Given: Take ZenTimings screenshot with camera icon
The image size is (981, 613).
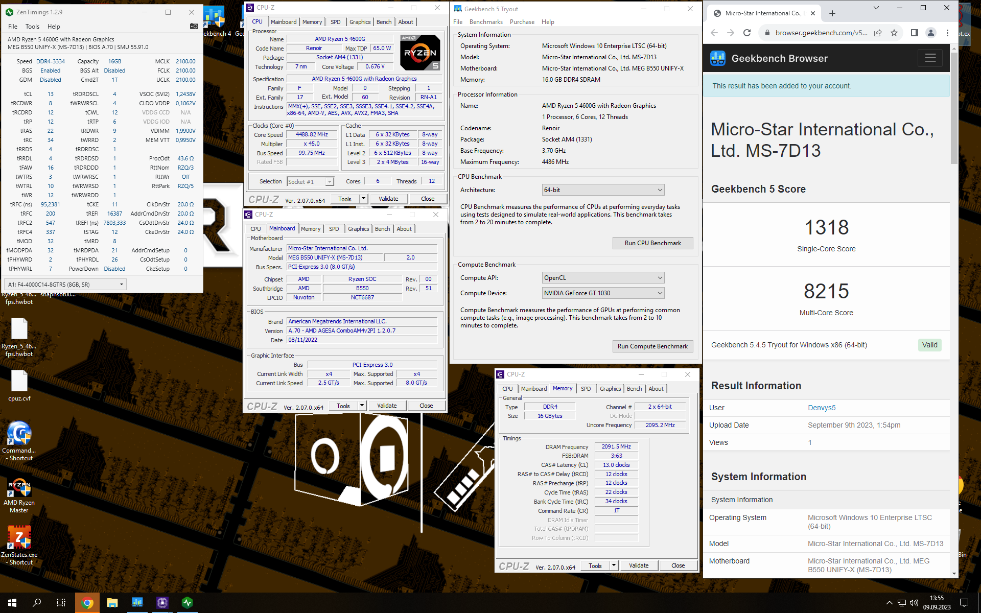Looking at the screenshot, I should 194,26.
